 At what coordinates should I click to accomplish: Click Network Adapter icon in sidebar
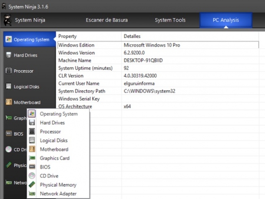pos(9,183)
